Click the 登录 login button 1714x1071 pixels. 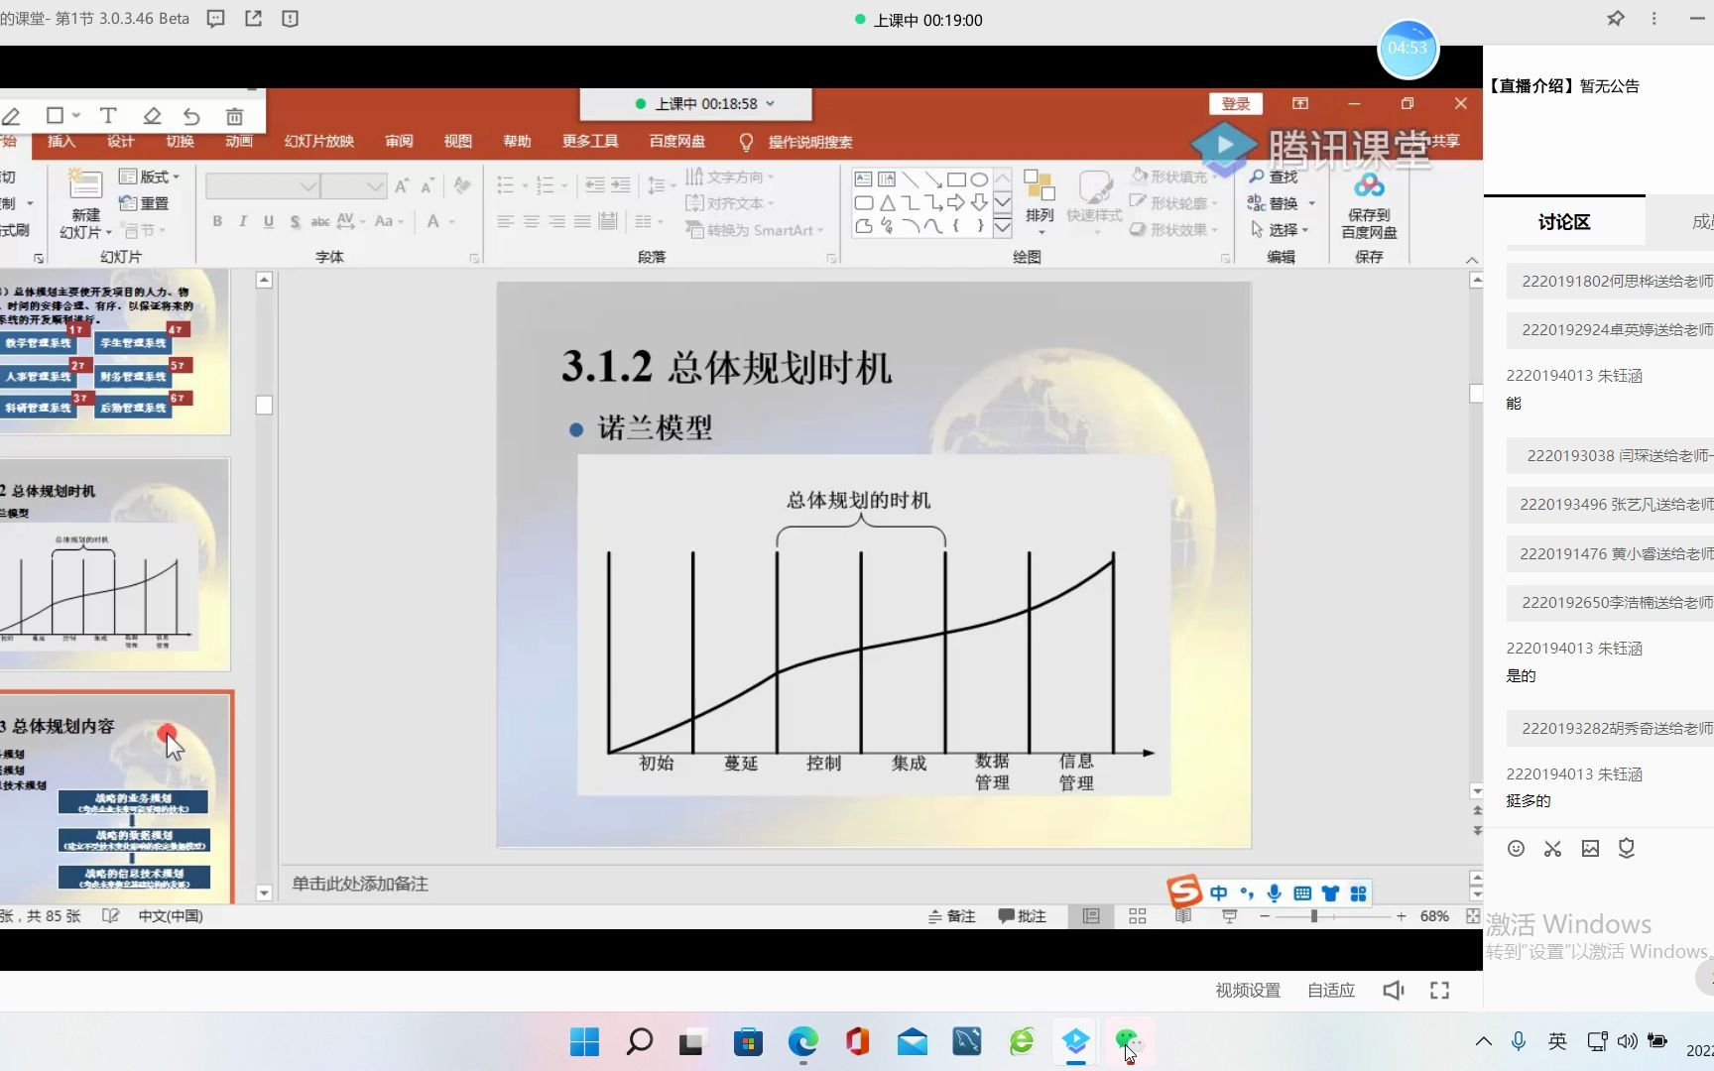point(1235,103)
